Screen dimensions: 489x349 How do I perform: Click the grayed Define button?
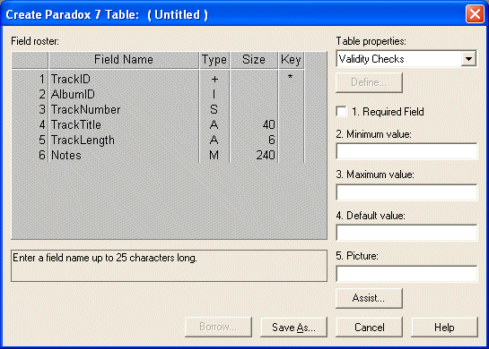click(369, 82)
